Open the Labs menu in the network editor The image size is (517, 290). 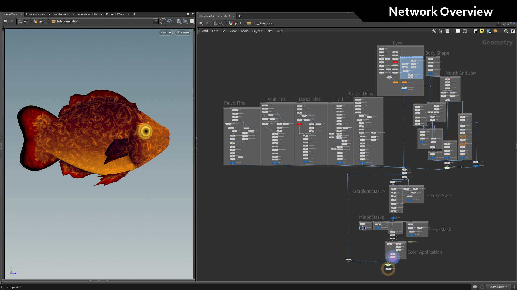click(269, 31)
